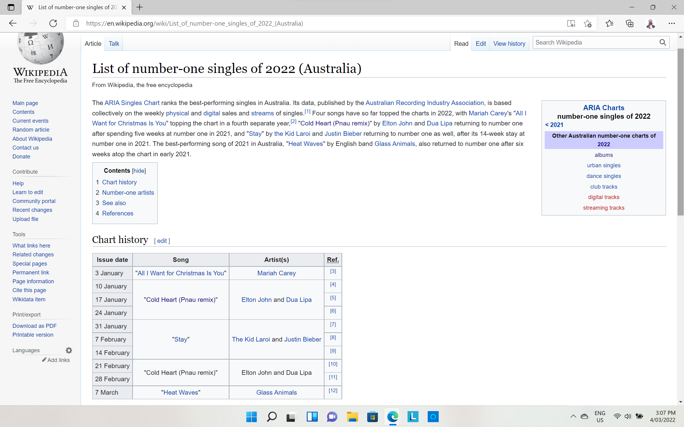Open language settings gear icon

69,350
